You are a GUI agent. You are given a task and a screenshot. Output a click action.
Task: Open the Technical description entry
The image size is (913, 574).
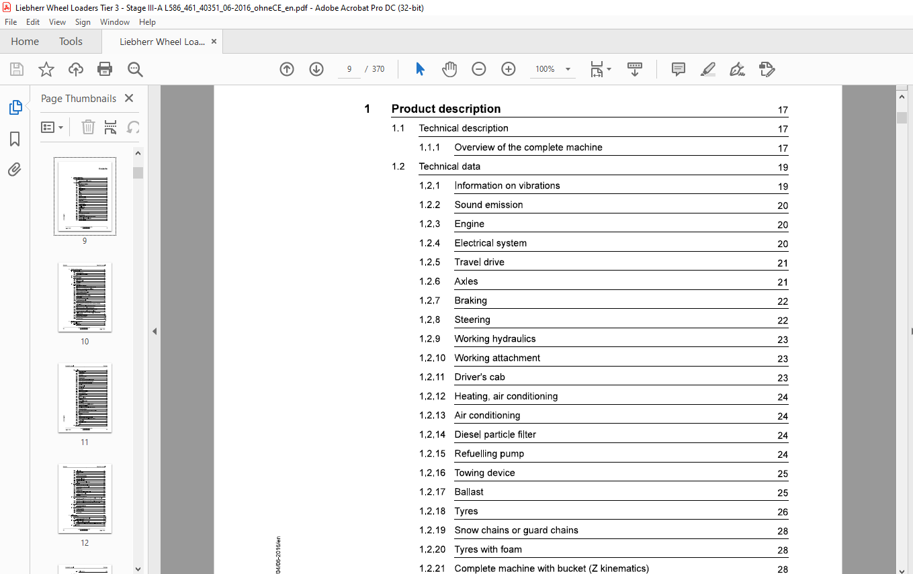click(464, 128)
